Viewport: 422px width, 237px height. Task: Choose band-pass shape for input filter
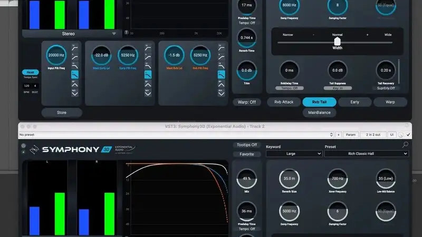click(x=75, y=84)
